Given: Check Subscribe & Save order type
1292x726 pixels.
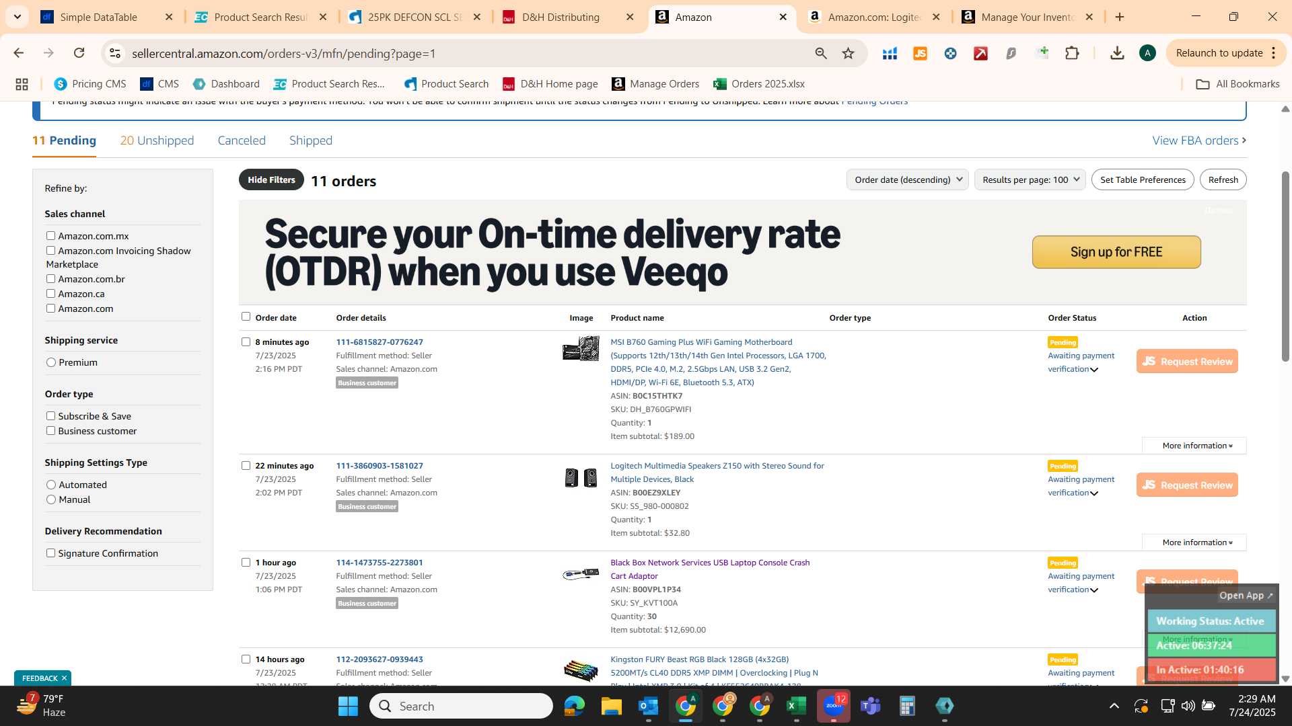Looking at the screenshot, I should [50, 415].
